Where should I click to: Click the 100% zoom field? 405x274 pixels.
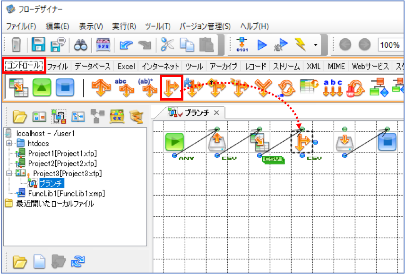390,45
